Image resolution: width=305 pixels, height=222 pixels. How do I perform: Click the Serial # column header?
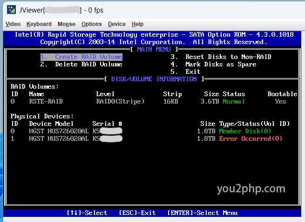107,124
